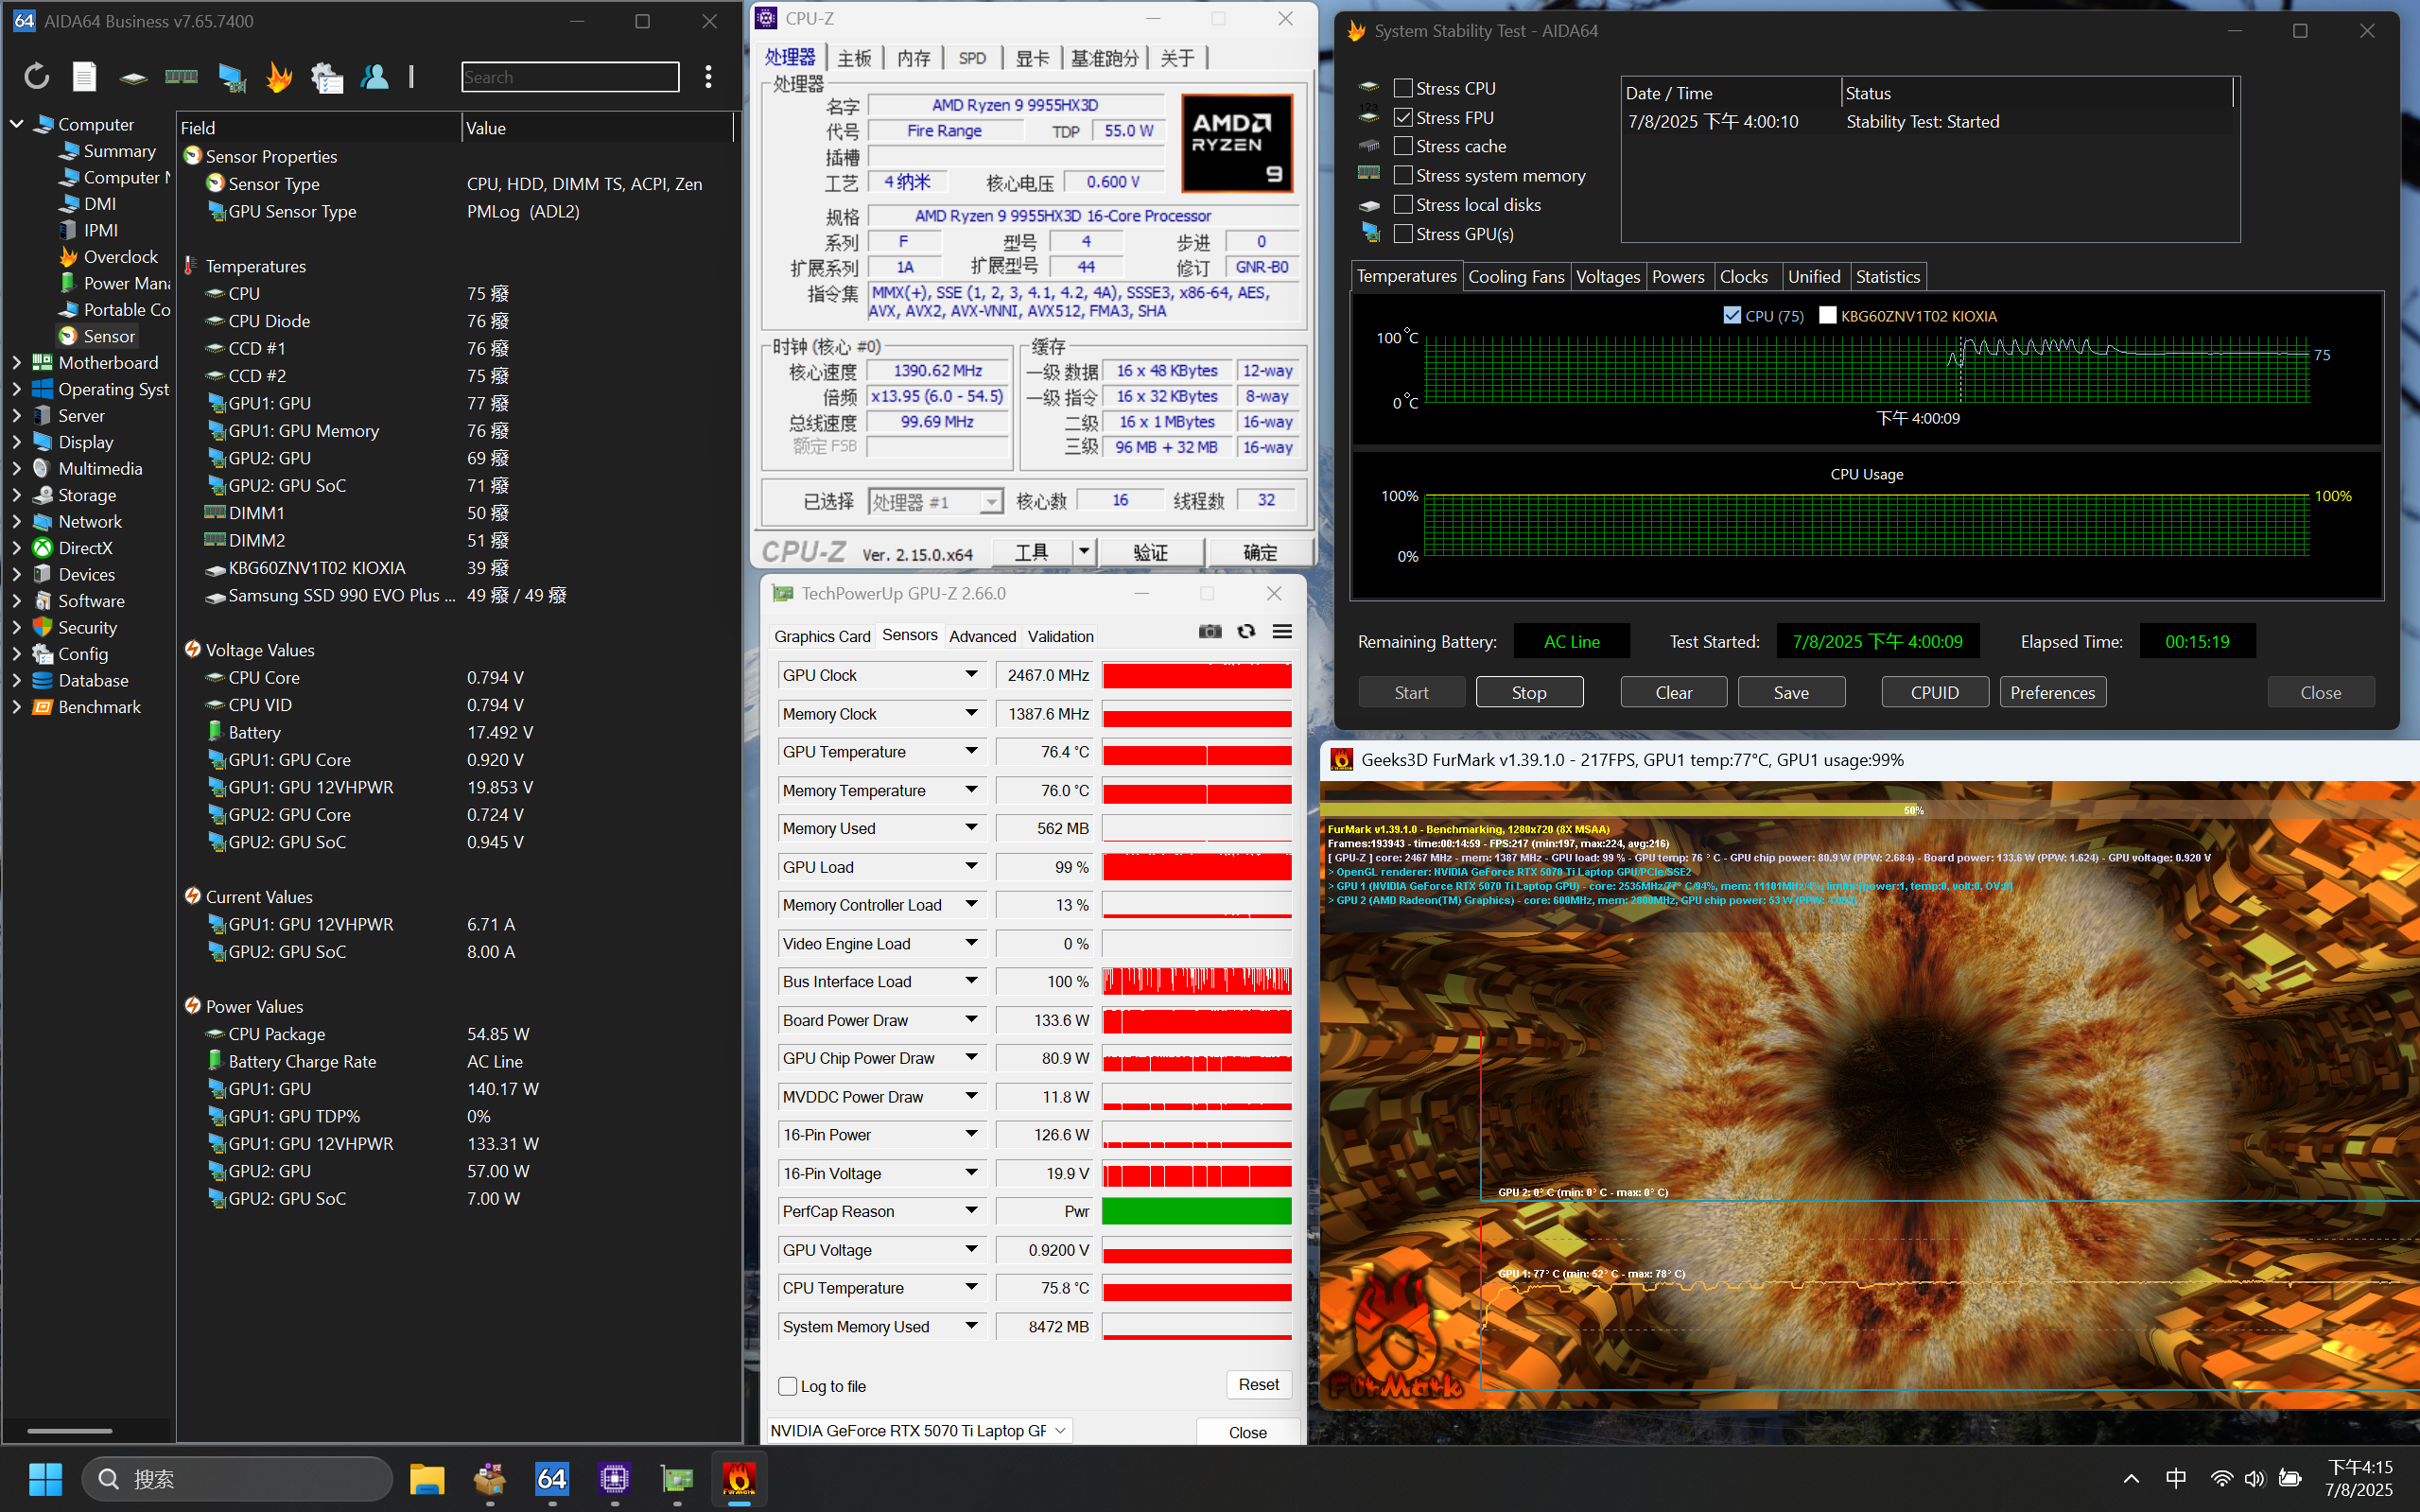
Task: Click the AIDA64 Search input field
Action: (570, 77)
